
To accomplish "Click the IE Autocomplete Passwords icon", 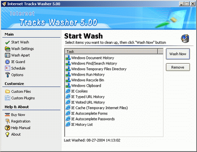I will [68, 119].
